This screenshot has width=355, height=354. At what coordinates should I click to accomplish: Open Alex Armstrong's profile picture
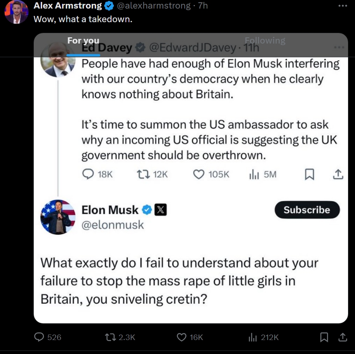(16, 12)
